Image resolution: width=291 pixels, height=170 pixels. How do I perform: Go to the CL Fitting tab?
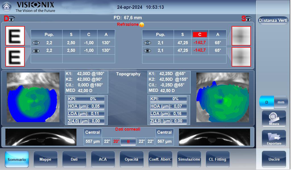tap(218, 159)
